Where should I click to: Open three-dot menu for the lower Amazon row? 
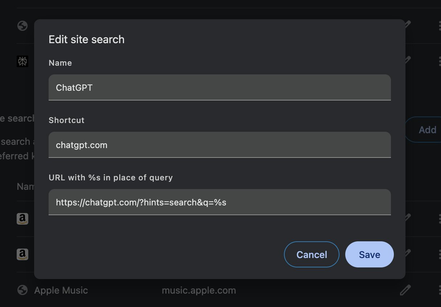440,254
